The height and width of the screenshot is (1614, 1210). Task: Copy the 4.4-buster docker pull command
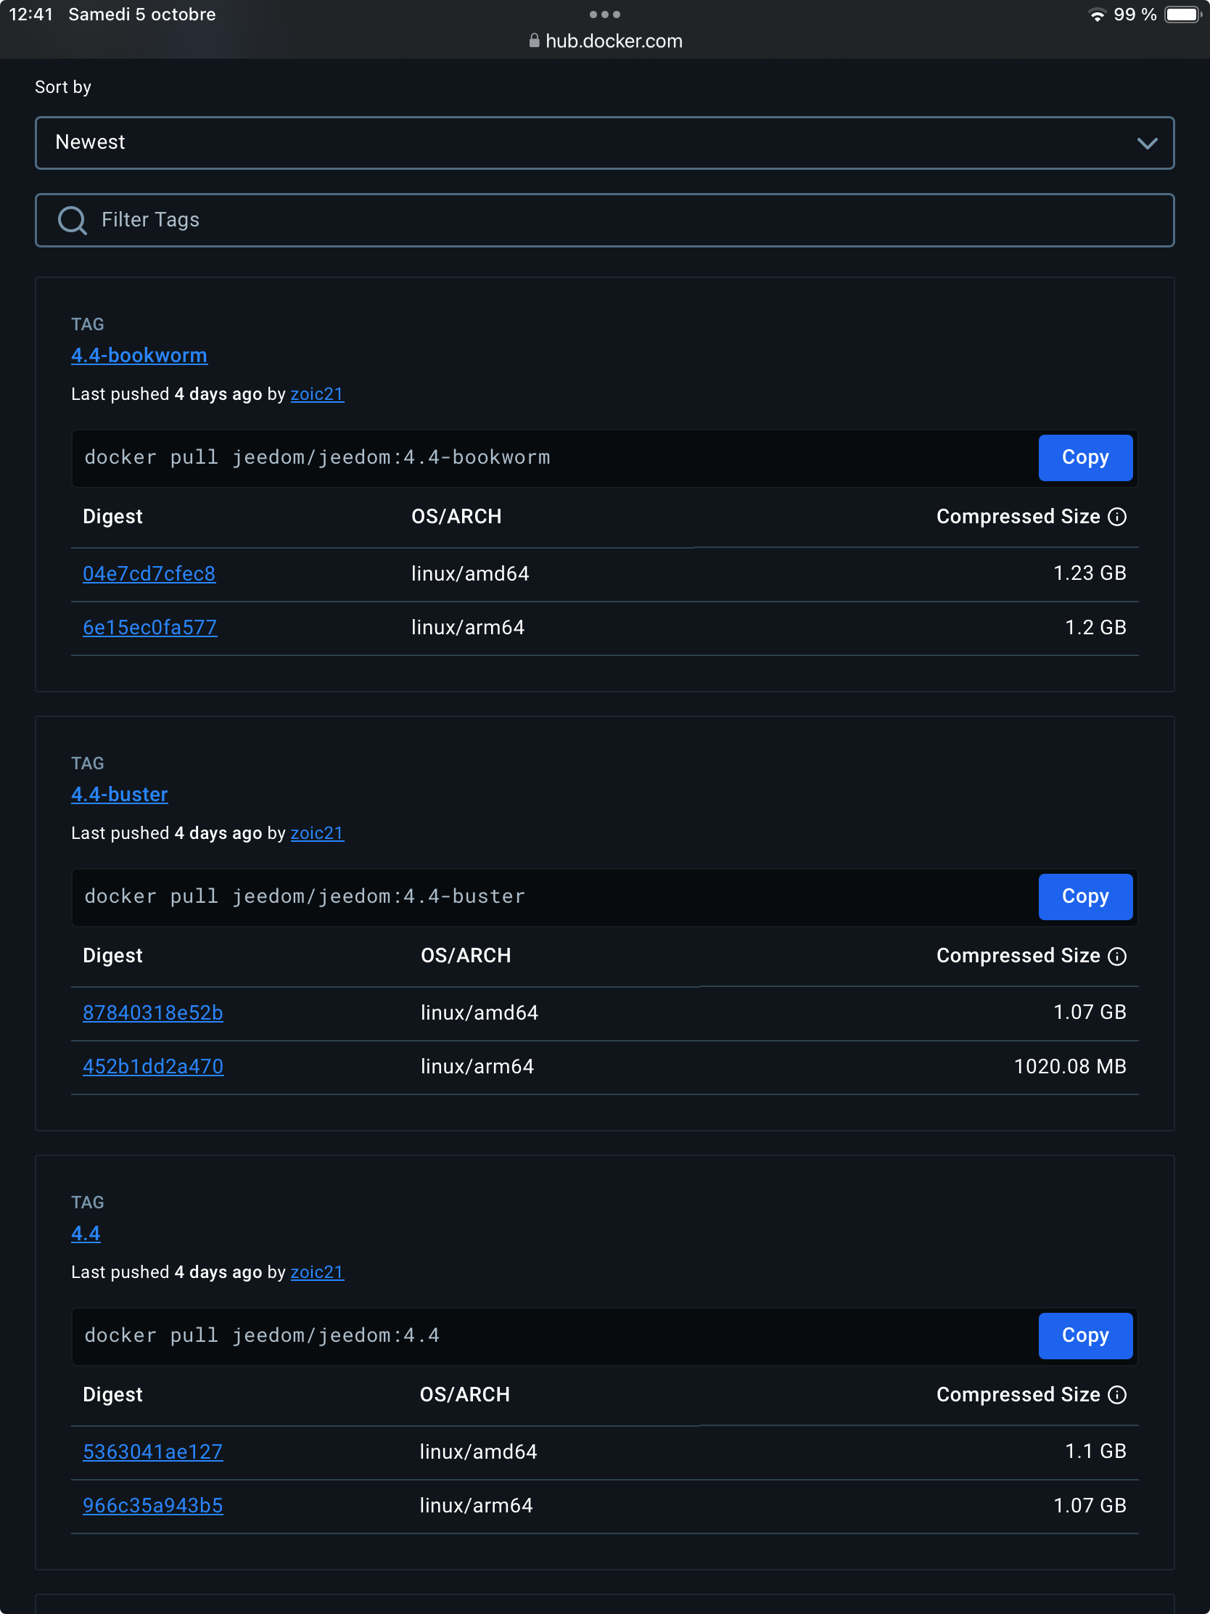coord(1085,896)
